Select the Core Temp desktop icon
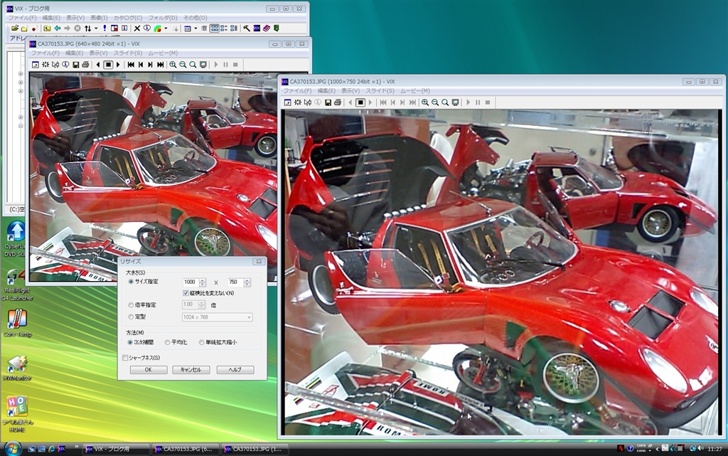This screenshot has width=728, height=456. 18,323
